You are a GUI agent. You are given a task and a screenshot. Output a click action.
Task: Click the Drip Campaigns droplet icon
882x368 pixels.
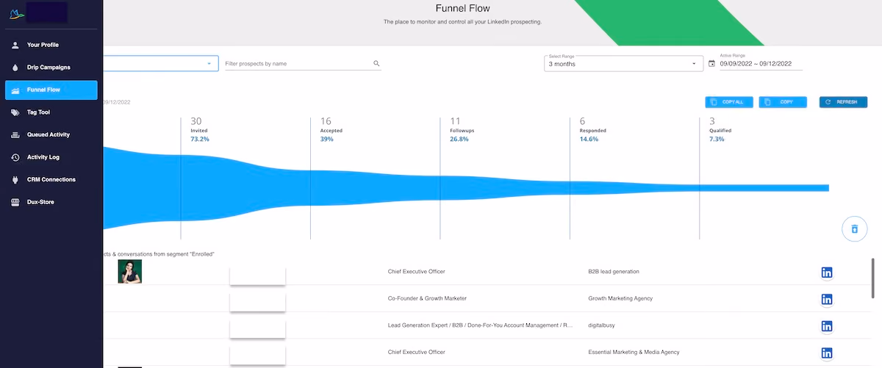pyautogui.click(x=15, y=68)
